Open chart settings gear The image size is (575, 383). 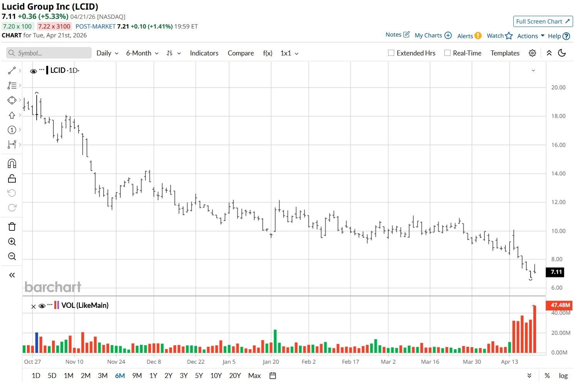point(532,53)
